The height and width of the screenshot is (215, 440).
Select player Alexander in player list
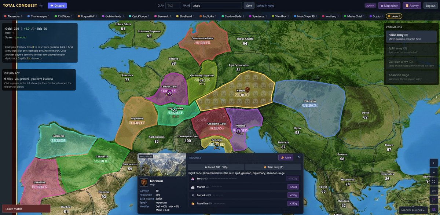click(x=13, y=16)
